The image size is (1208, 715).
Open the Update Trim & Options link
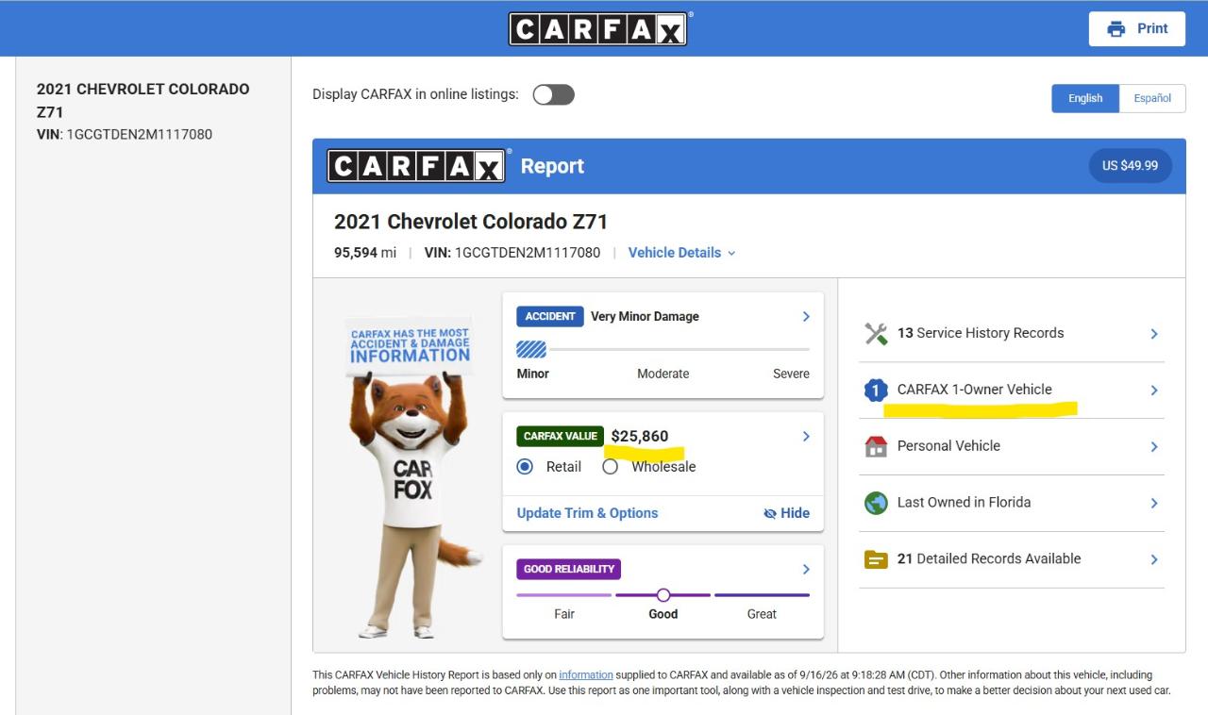click(x=587, y=513)
